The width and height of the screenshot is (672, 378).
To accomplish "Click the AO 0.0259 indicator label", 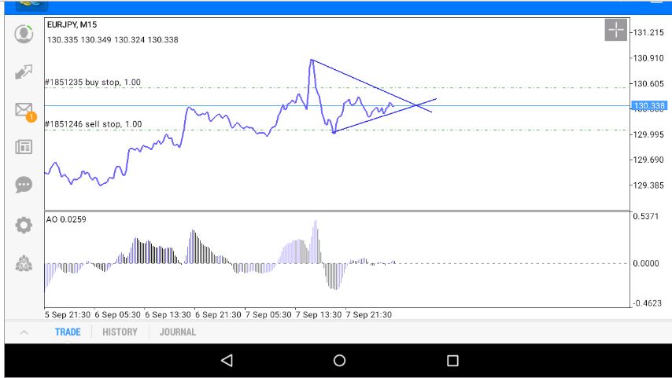I will tap(66, 219).
